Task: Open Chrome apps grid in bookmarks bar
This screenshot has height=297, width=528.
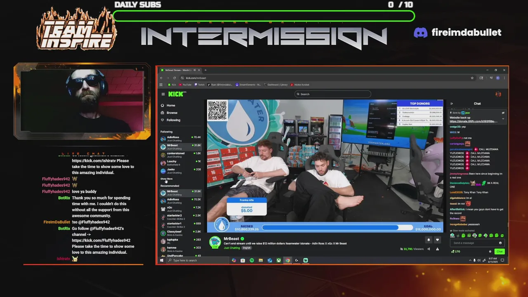Action: pos(161,85)
